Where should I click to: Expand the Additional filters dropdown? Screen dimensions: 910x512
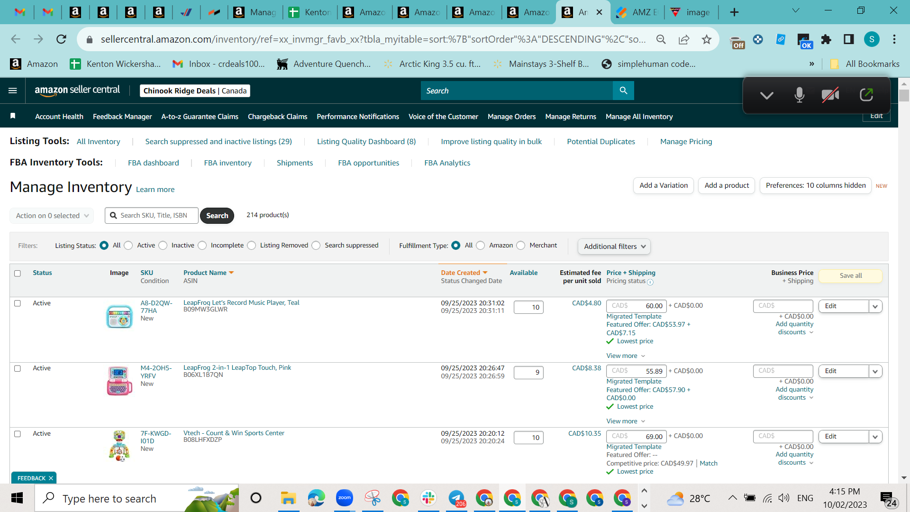click(614, 247)
